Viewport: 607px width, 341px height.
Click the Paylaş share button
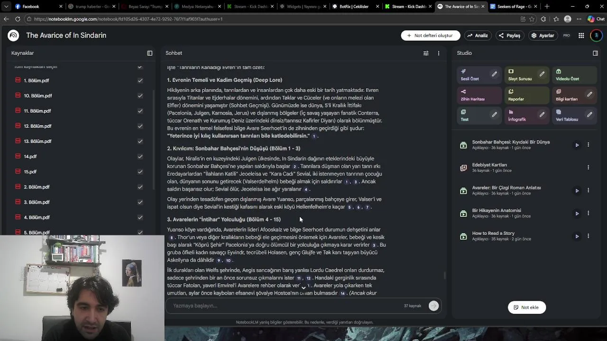(510, 36)
